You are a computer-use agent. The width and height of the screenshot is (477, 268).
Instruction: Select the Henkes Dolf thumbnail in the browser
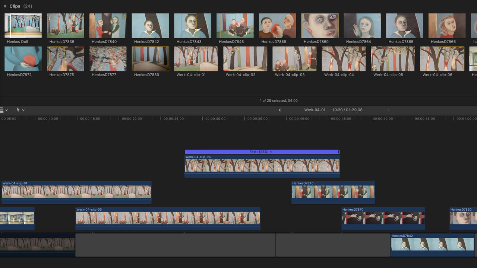pos(23,26)
